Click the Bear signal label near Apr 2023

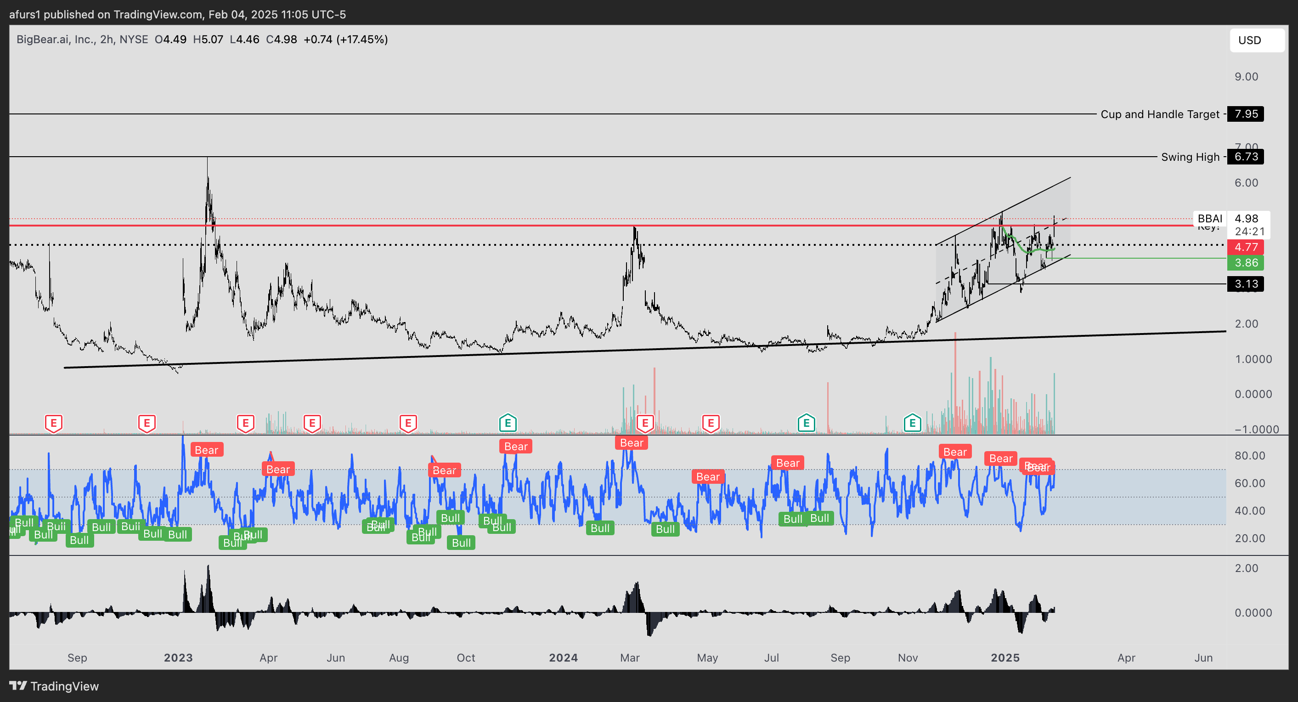click(x=278, y=469)
